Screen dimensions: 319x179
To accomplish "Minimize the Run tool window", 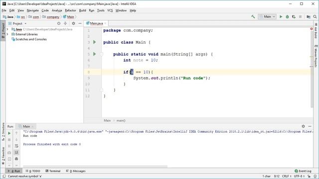I will point(310,126).
